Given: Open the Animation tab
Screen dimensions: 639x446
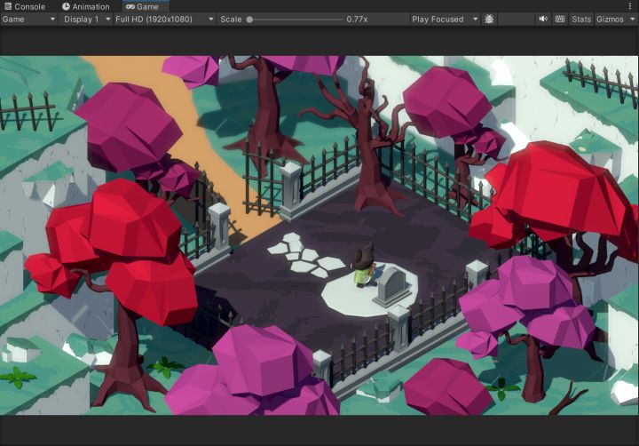Looking at the screenshot, I should [x=86, y=6].
